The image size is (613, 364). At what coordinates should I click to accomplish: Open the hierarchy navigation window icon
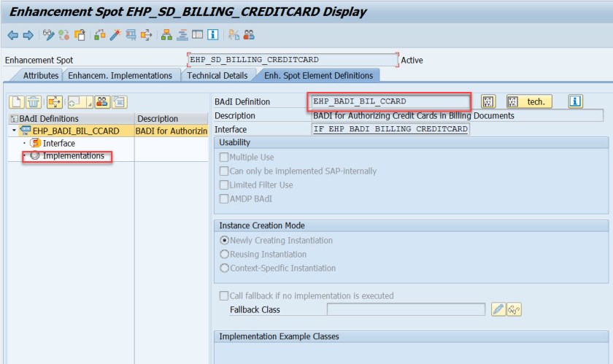[x=166, y=35]
